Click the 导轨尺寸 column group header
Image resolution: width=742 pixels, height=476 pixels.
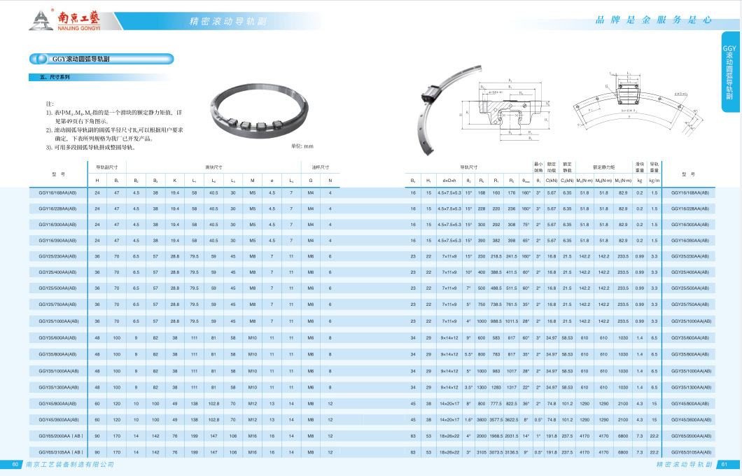click(x=469, y=167)
